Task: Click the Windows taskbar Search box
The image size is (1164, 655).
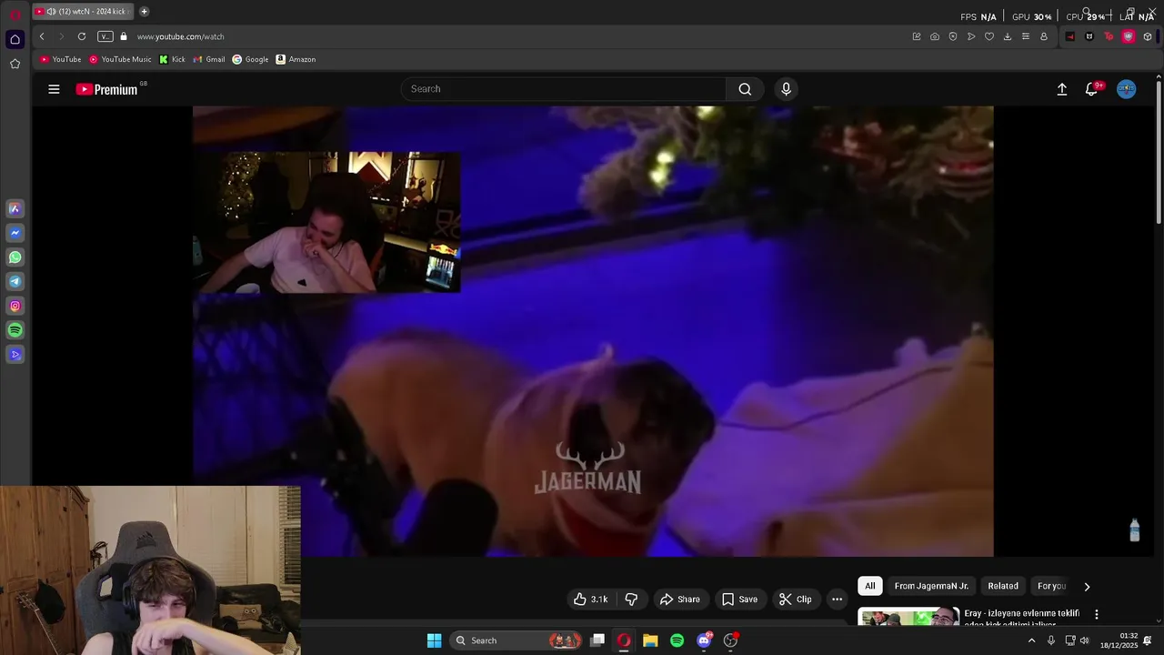Action: tap(517, 640)
